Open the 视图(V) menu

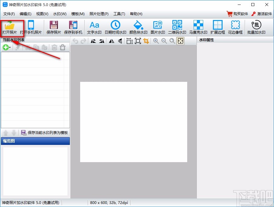pyautogui.click(x=42, y=14)
